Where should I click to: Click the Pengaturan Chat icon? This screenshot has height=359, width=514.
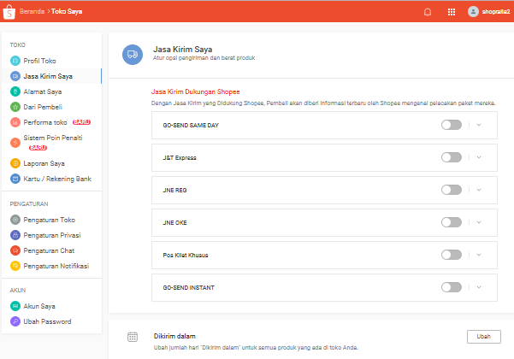click(x=15, y=250)
